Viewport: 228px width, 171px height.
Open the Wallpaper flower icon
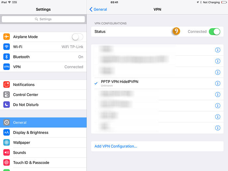coord(7,143)
